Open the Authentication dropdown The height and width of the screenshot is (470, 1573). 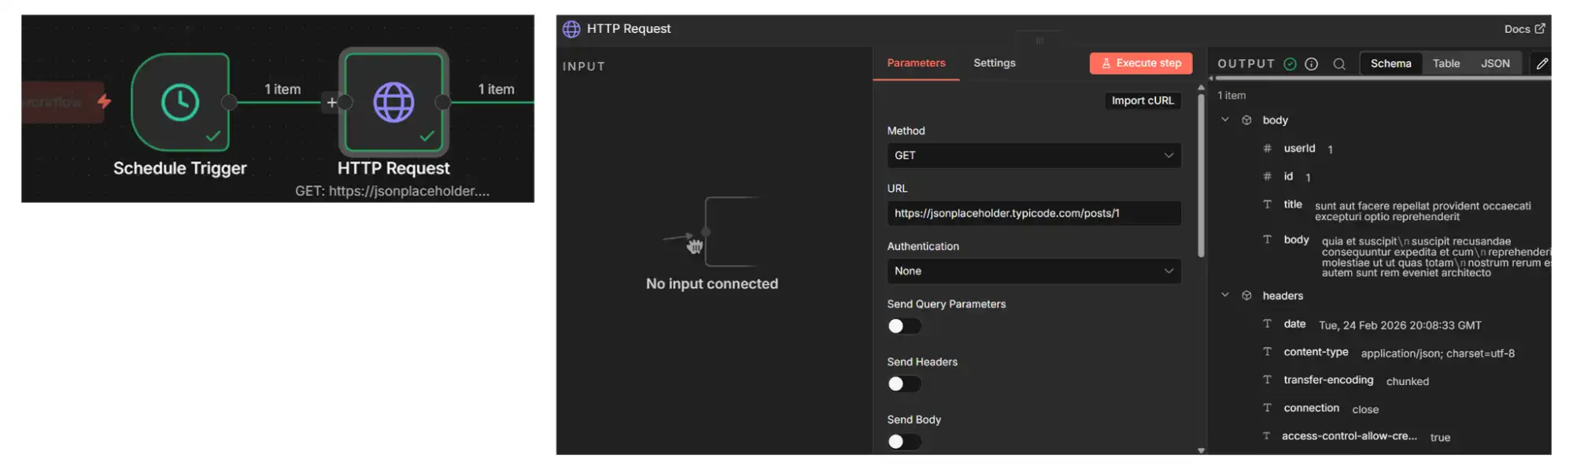click(1033, 271)
